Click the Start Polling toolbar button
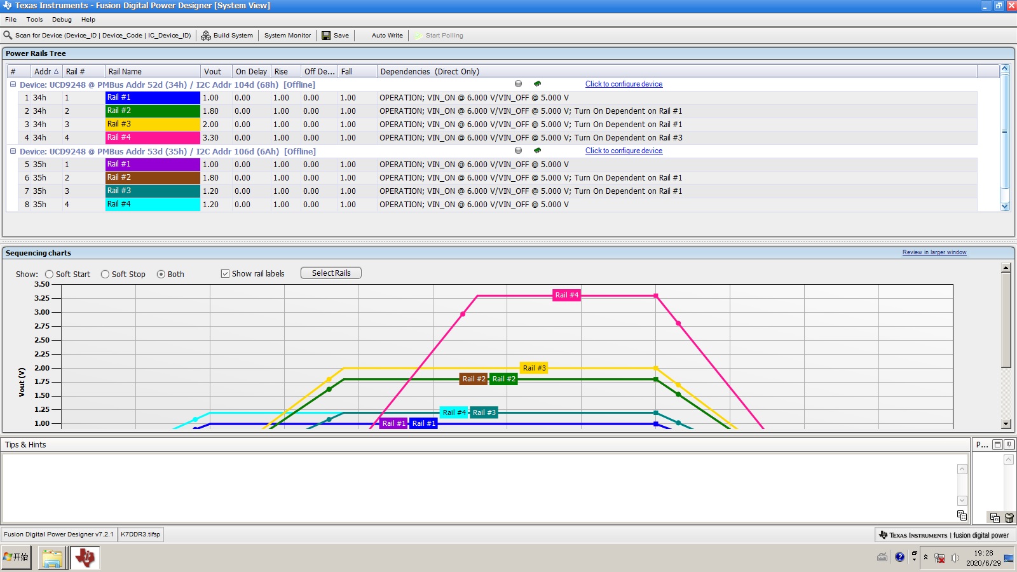Viewport: 1017px width, 572px height. coord(439,36)
